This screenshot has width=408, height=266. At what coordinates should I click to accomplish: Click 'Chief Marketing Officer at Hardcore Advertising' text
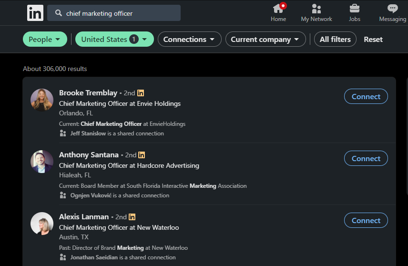click(x=129, y=165)
